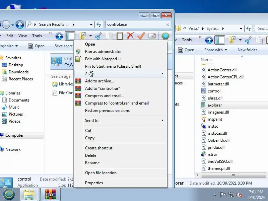Viewport: 268px width, 201px height.
Task: Choose Delete in context menu
Action: (x=120, y=155)
